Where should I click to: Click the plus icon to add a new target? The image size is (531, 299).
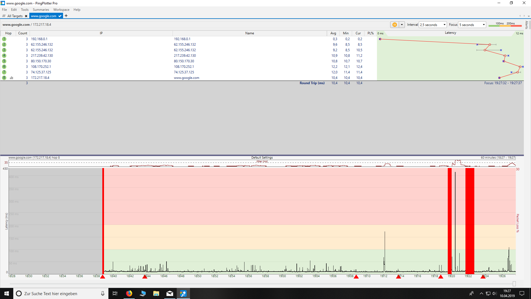[x=66, y=16]
